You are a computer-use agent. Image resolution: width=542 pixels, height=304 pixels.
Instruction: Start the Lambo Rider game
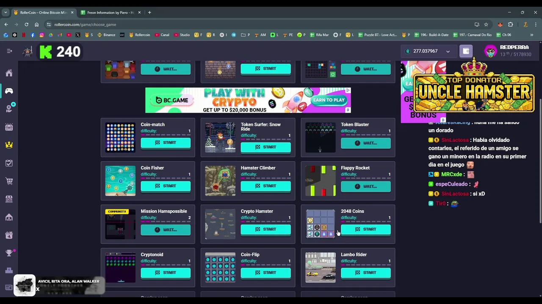coord(366,273)
